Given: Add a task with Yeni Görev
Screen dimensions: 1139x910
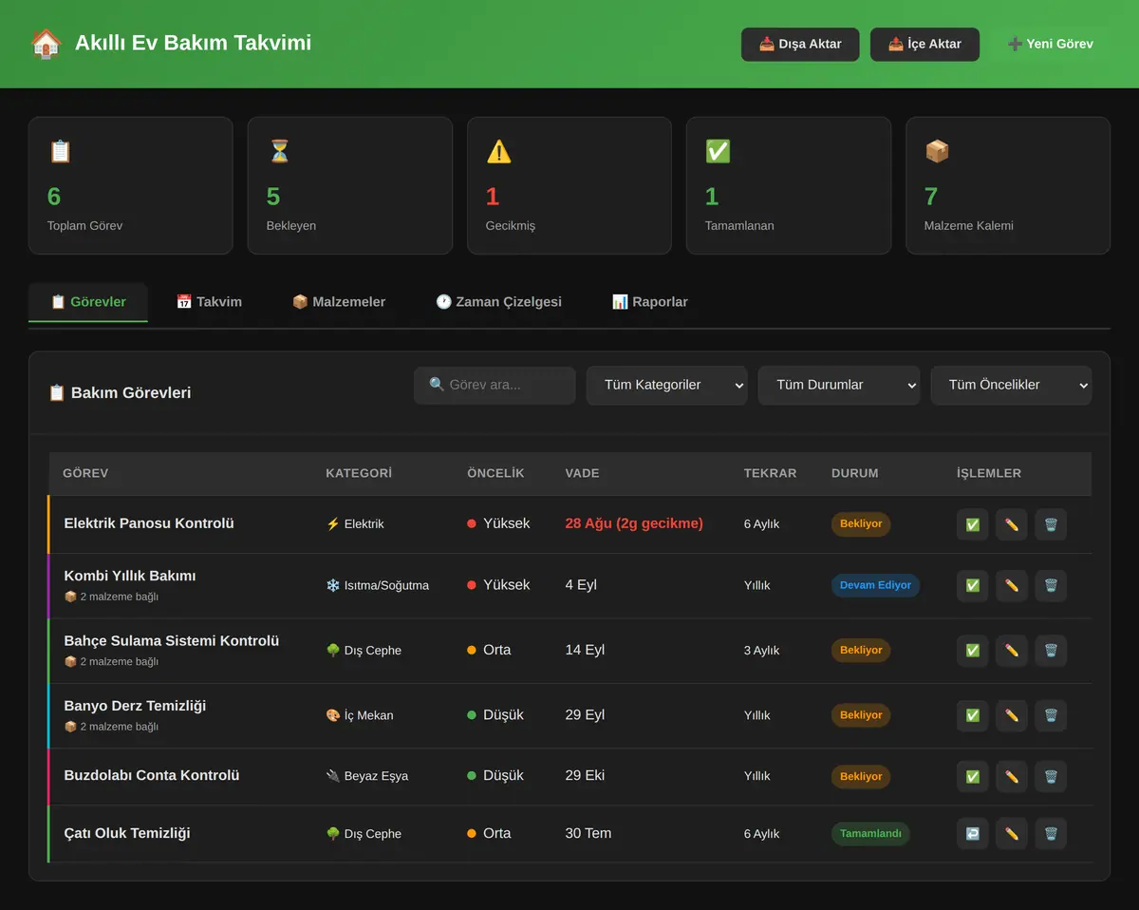Looking at the screenshot, I should (x=1051, y=45).
